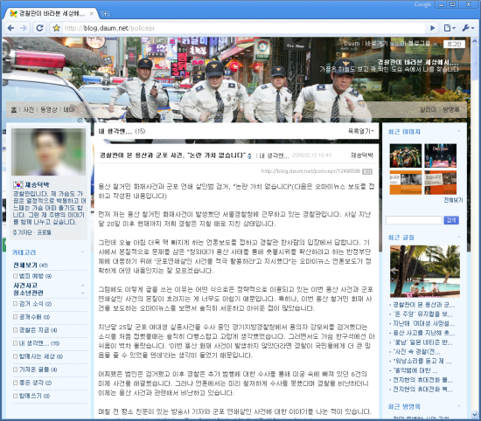
Task: Show next recent post with right carousel arrow
Action: (x=457, y=271)
